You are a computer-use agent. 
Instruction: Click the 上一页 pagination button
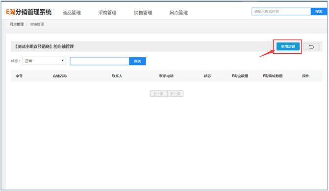coord(158,94)
